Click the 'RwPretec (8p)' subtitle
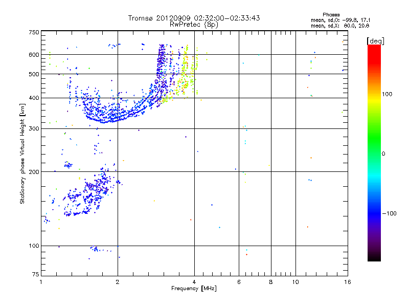This screenshot has width=409, height=307. pyautogui.click(x=194, y=25)
